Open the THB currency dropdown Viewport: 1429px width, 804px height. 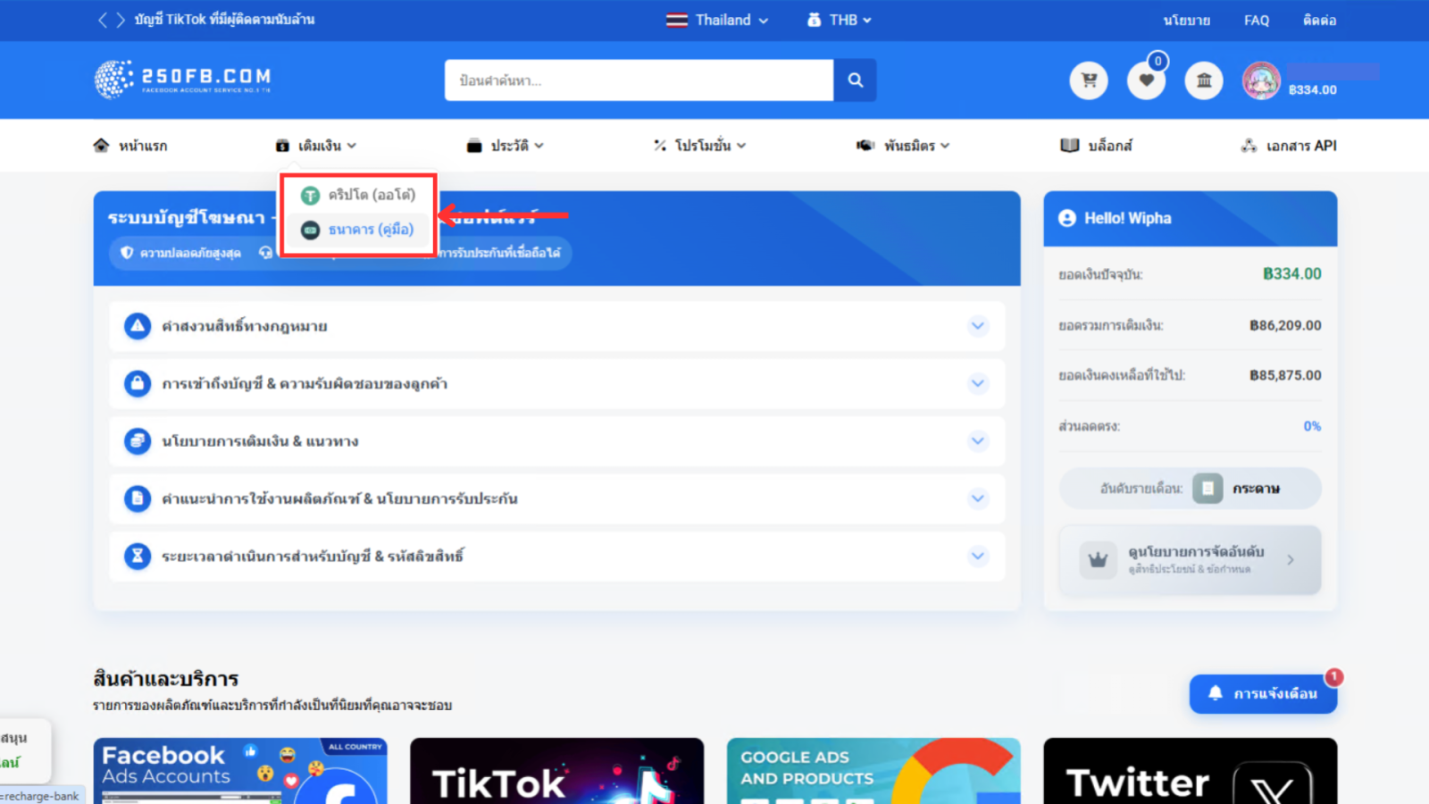pyautogui.click(x=839, y=20)
